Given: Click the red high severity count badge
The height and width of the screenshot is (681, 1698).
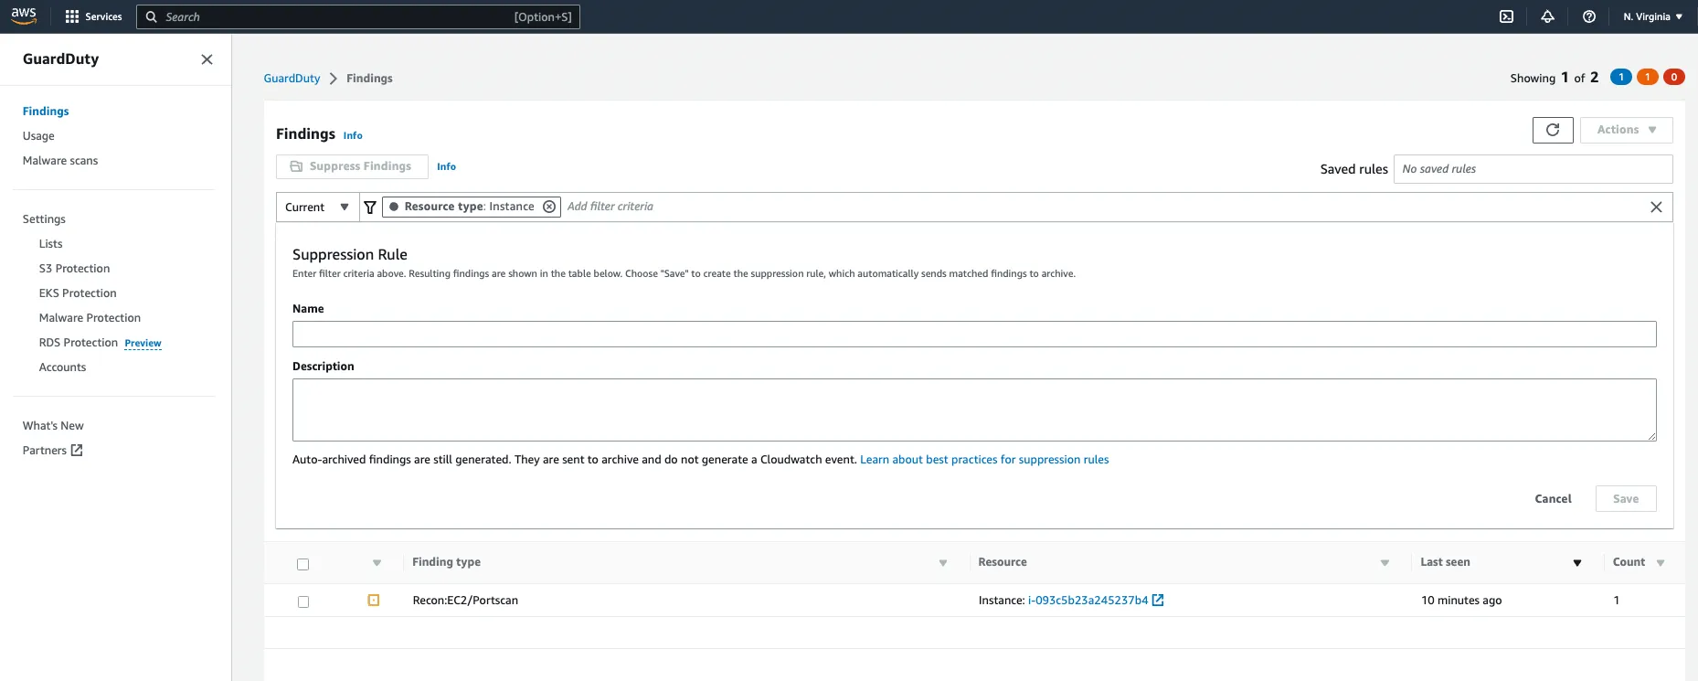Looking at the screenshot, I should tap(1674, 77).
